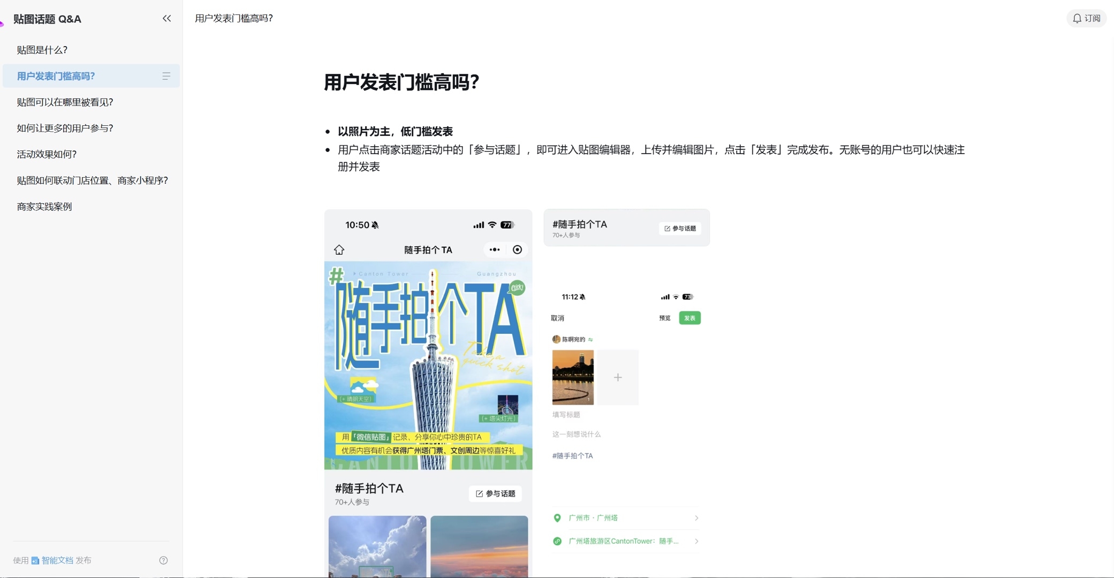Click the three-dots menu in phone screenshot
This screenshot has height=578, width=1114.
click(495, 249)
